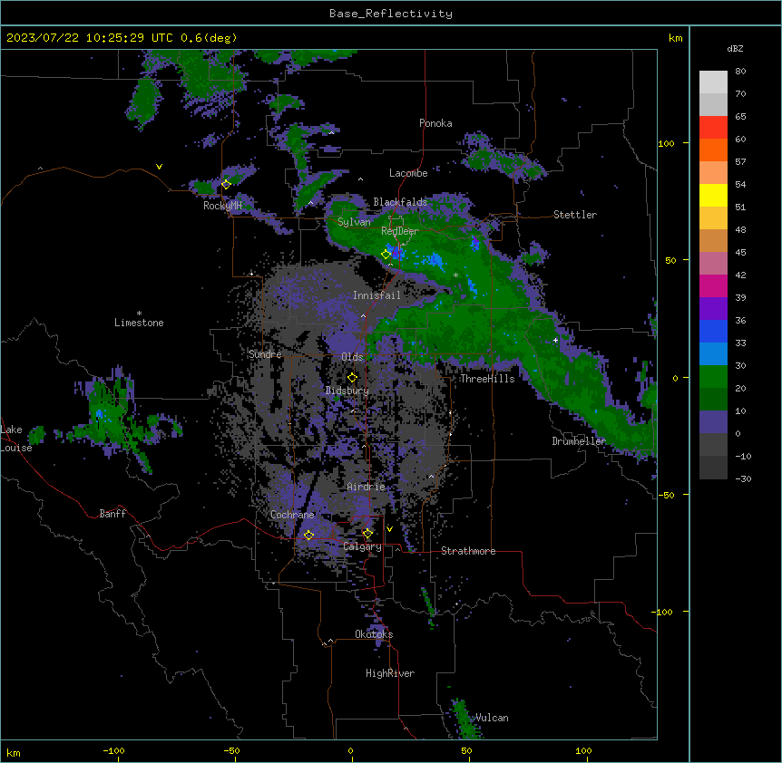
Task: Click the yellow V marker east of Calgary
Action: click(389, 529)
